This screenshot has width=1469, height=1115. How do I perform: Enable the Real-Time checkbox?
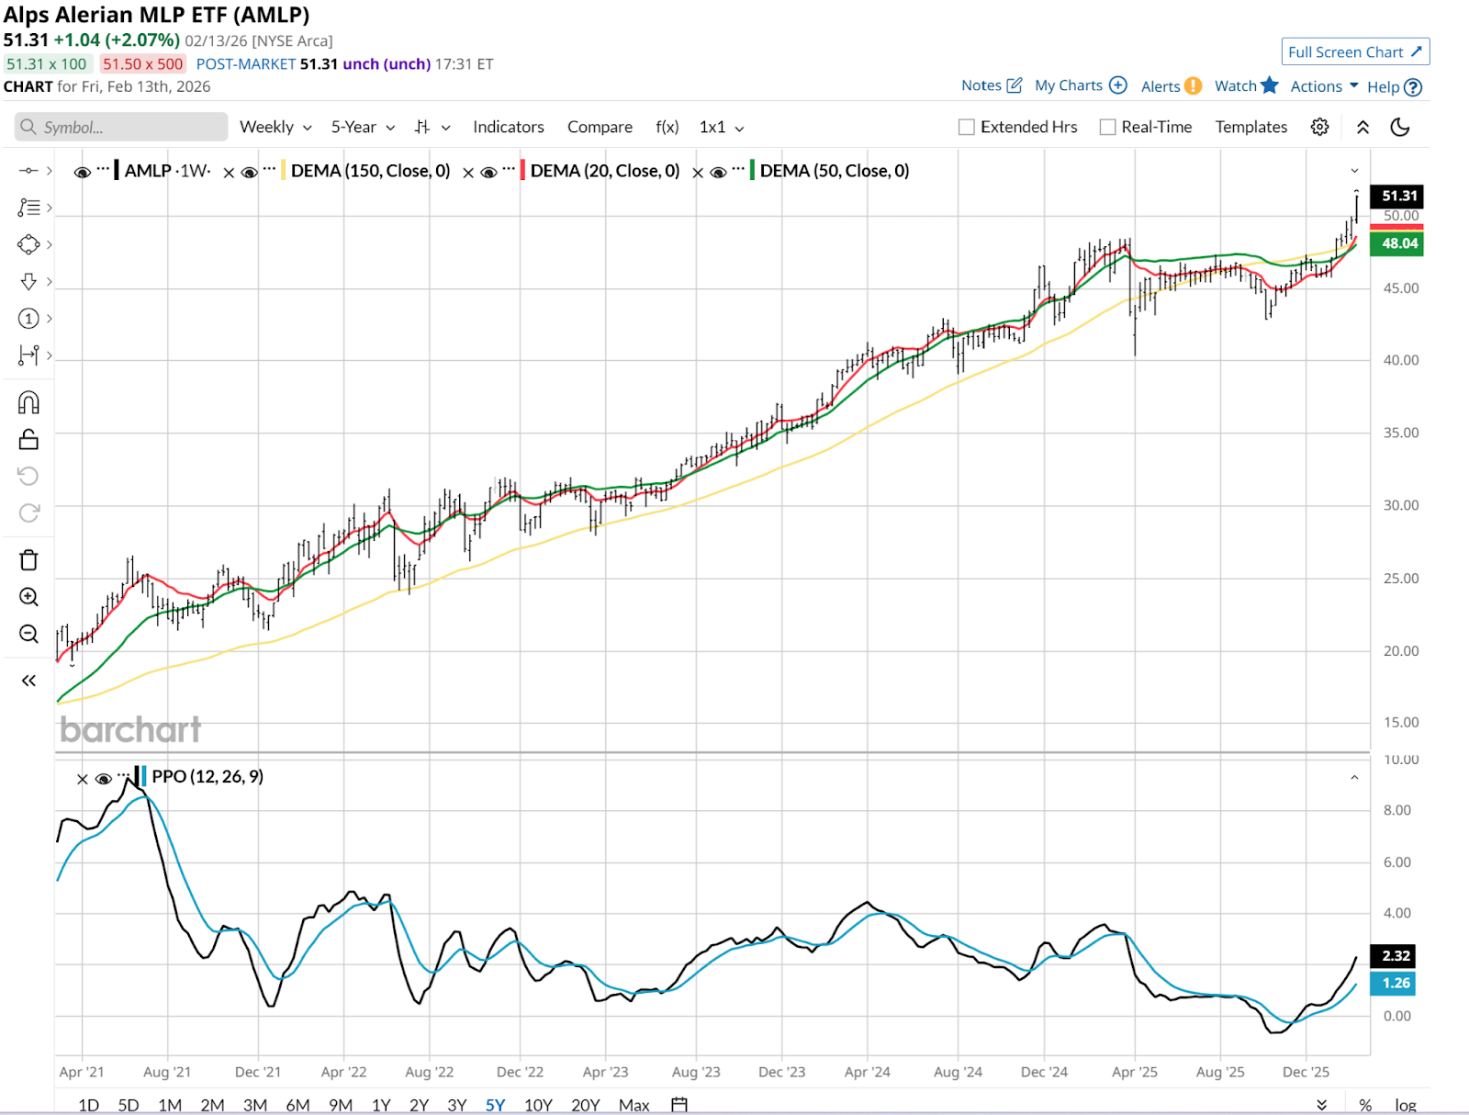point(1108,127)
